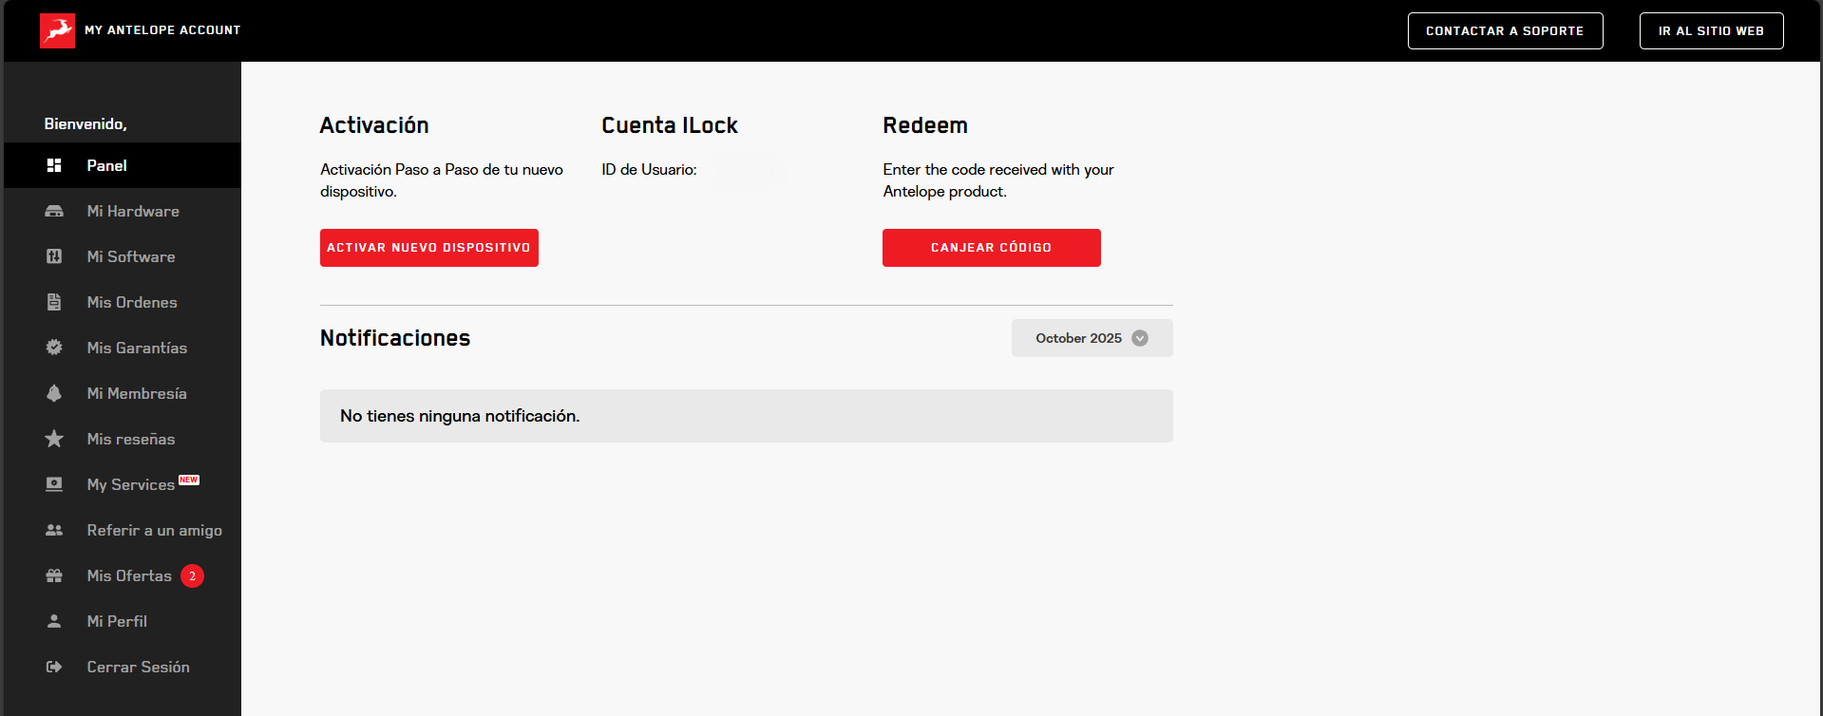Click the Mi Hardware device icon
The height and width of the screenshot is (716, 1823).
click(54, 211)
